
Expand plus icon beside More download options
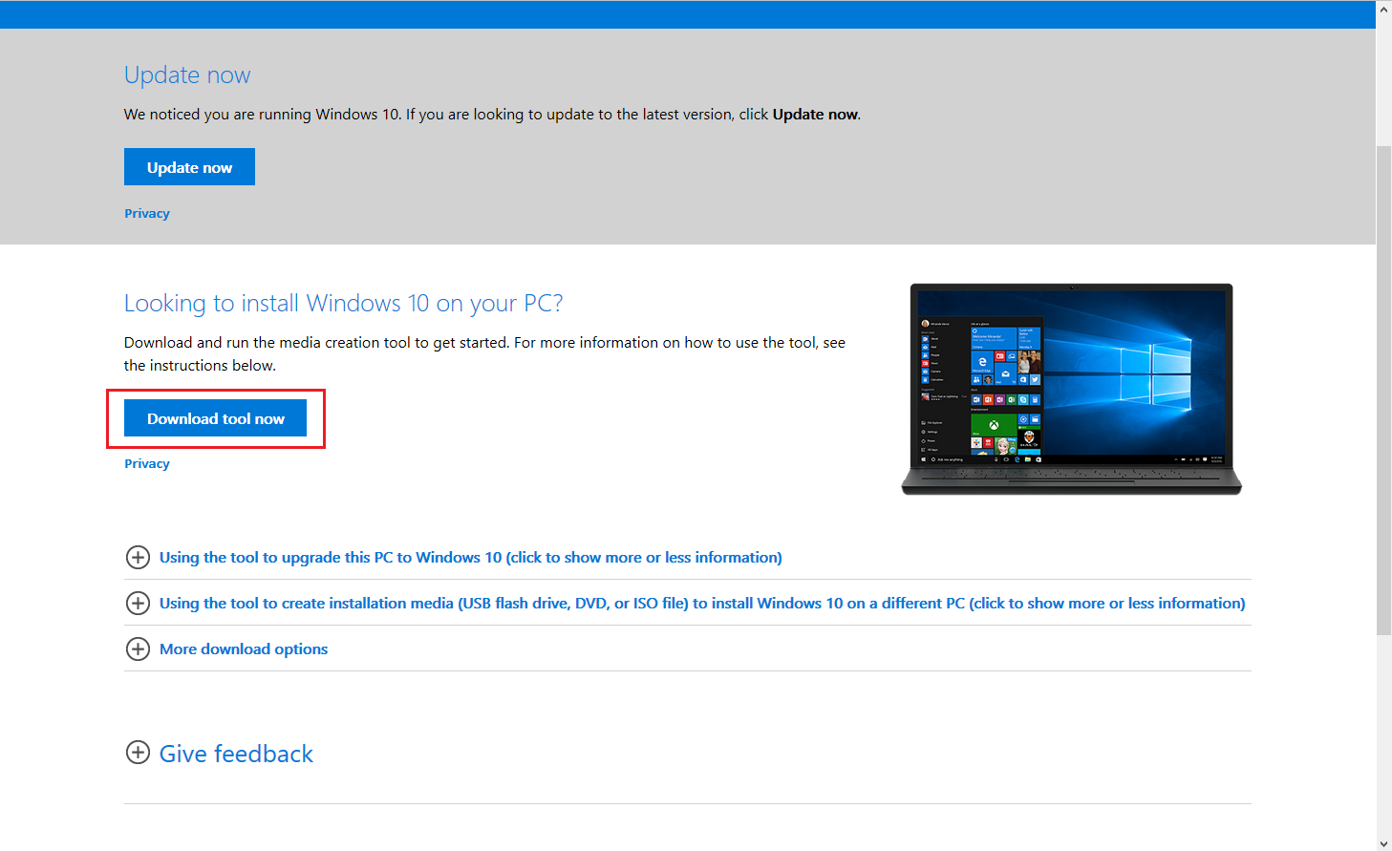[138, 649]
